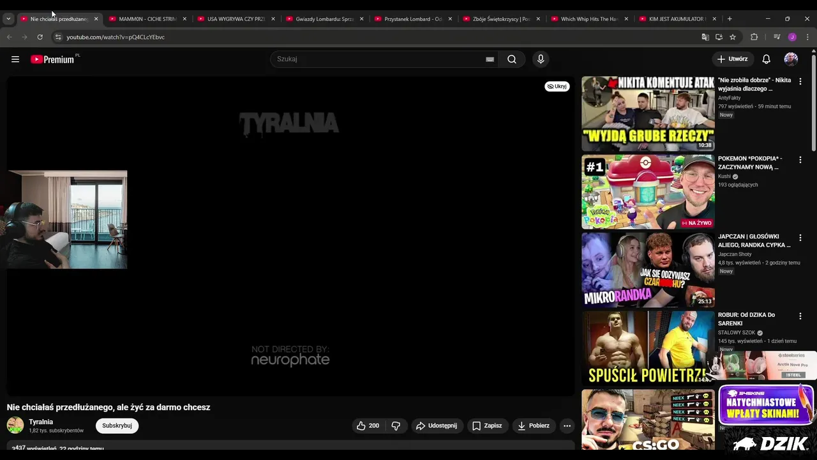Open more actions ellipsis below video

[x=567, y=425]
